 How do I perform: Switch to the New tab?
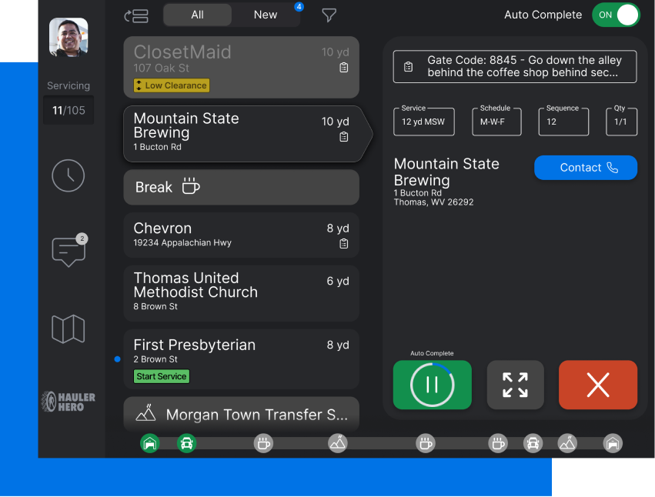tap(266, 15)
